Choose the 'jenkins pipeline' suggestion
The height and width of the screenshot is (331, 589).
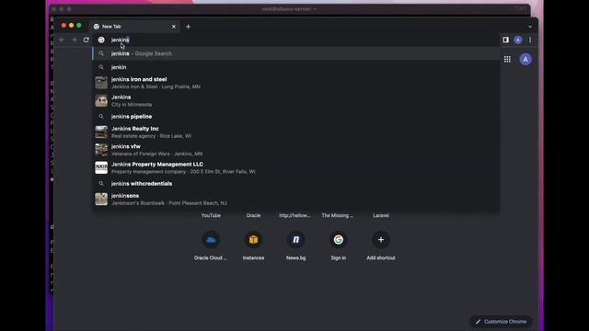coord(296,117)
